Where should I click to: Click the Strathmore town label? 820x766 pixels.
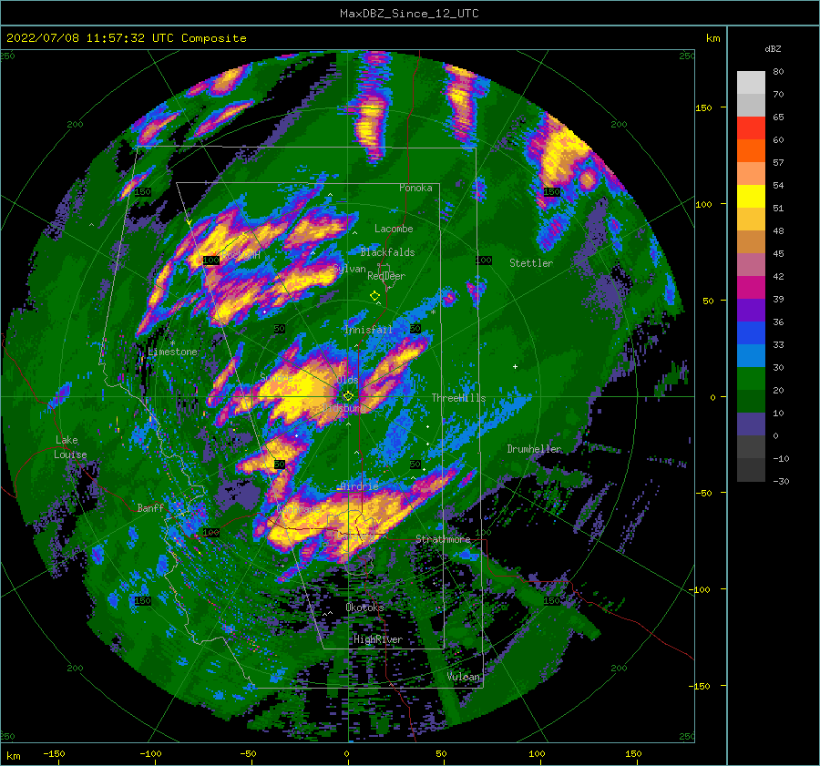coord(443,539)
